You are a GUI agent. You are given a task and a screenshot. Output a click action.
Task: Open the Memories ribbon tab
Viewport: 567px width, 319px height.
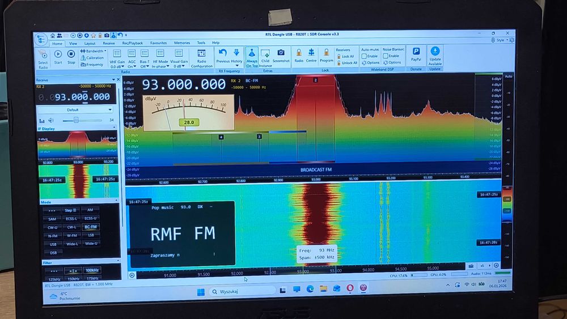(x=182, y=43)
